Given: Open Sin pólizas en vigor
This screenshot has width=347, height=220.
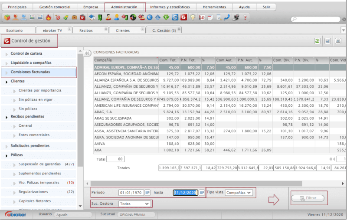Looking at the screenshot, I should point(36,100).
